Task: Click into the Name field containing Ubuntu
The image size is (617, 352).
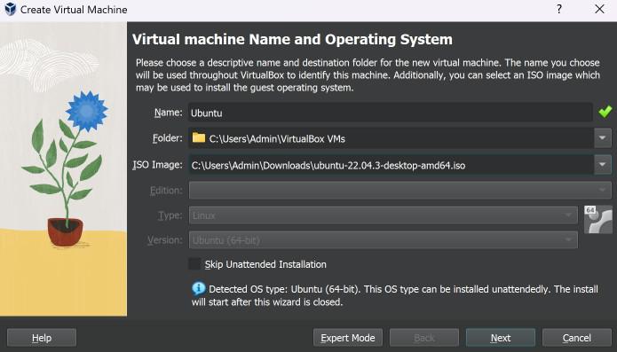Action: click(x=391, y=113)
